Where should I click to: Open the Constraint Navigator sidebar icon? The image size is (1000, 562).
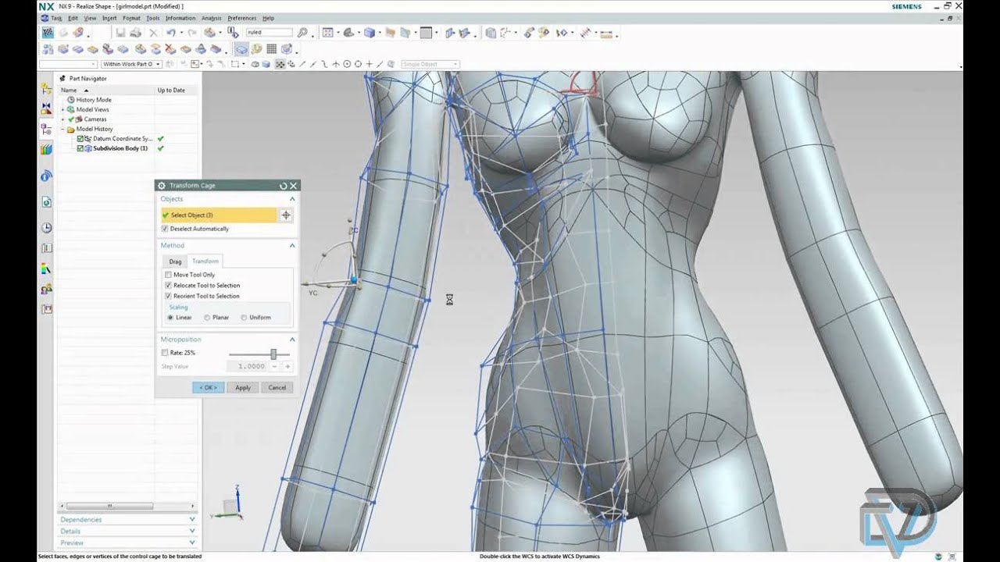[x=47, y=109]
